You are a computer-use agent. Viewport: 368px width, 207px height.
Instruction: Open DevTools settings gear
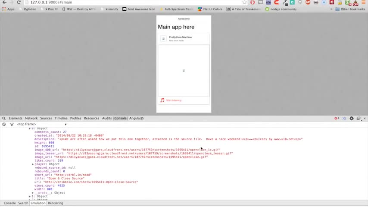pos(352,119)
